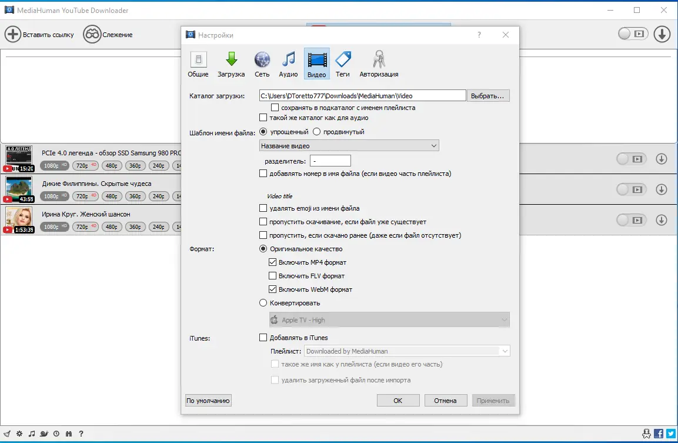The height and width of the screenshot is (443, 678).
Task: Select 1080p quality for PCIe 4.0 video
Action: click(55, 165)
